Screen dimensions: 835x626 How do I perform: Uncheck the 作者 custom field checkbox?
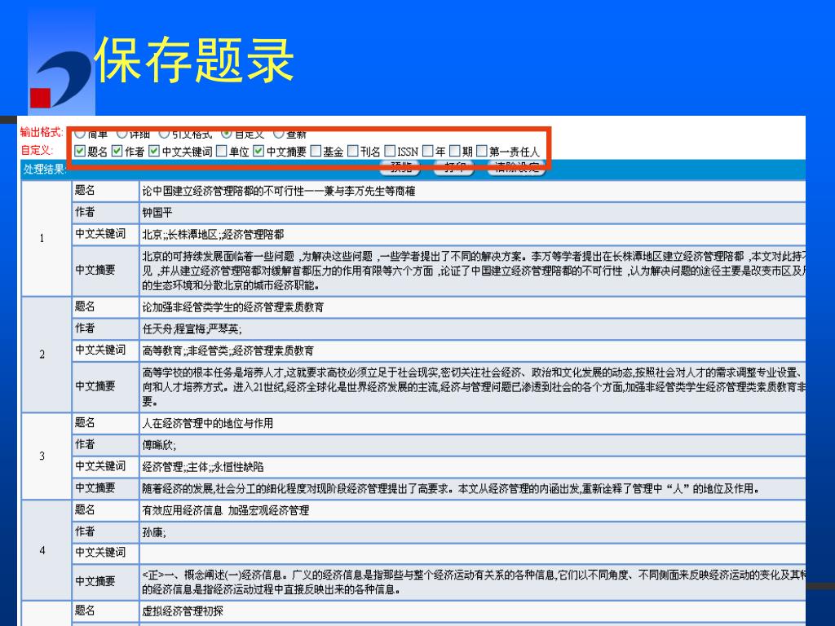click(117, 151)
